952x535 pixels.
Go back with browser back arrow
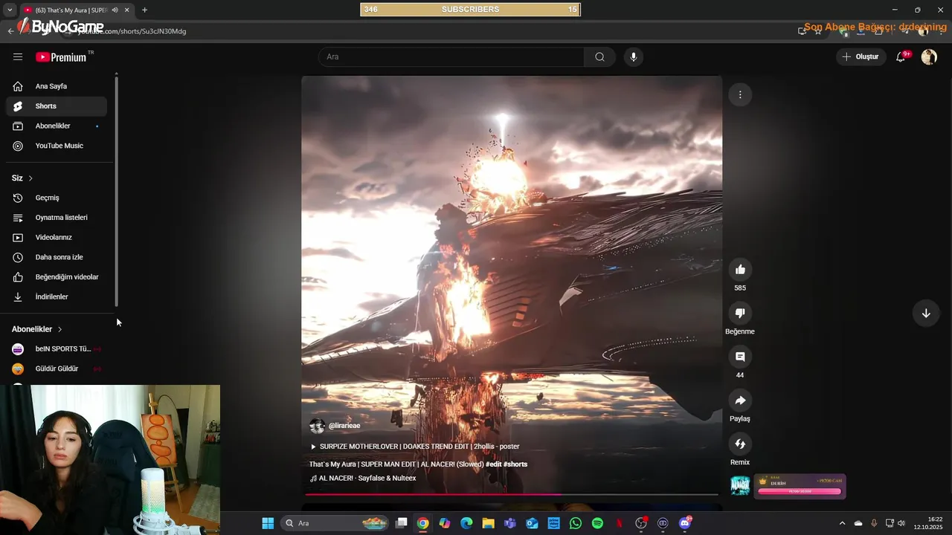click(10, 31)
